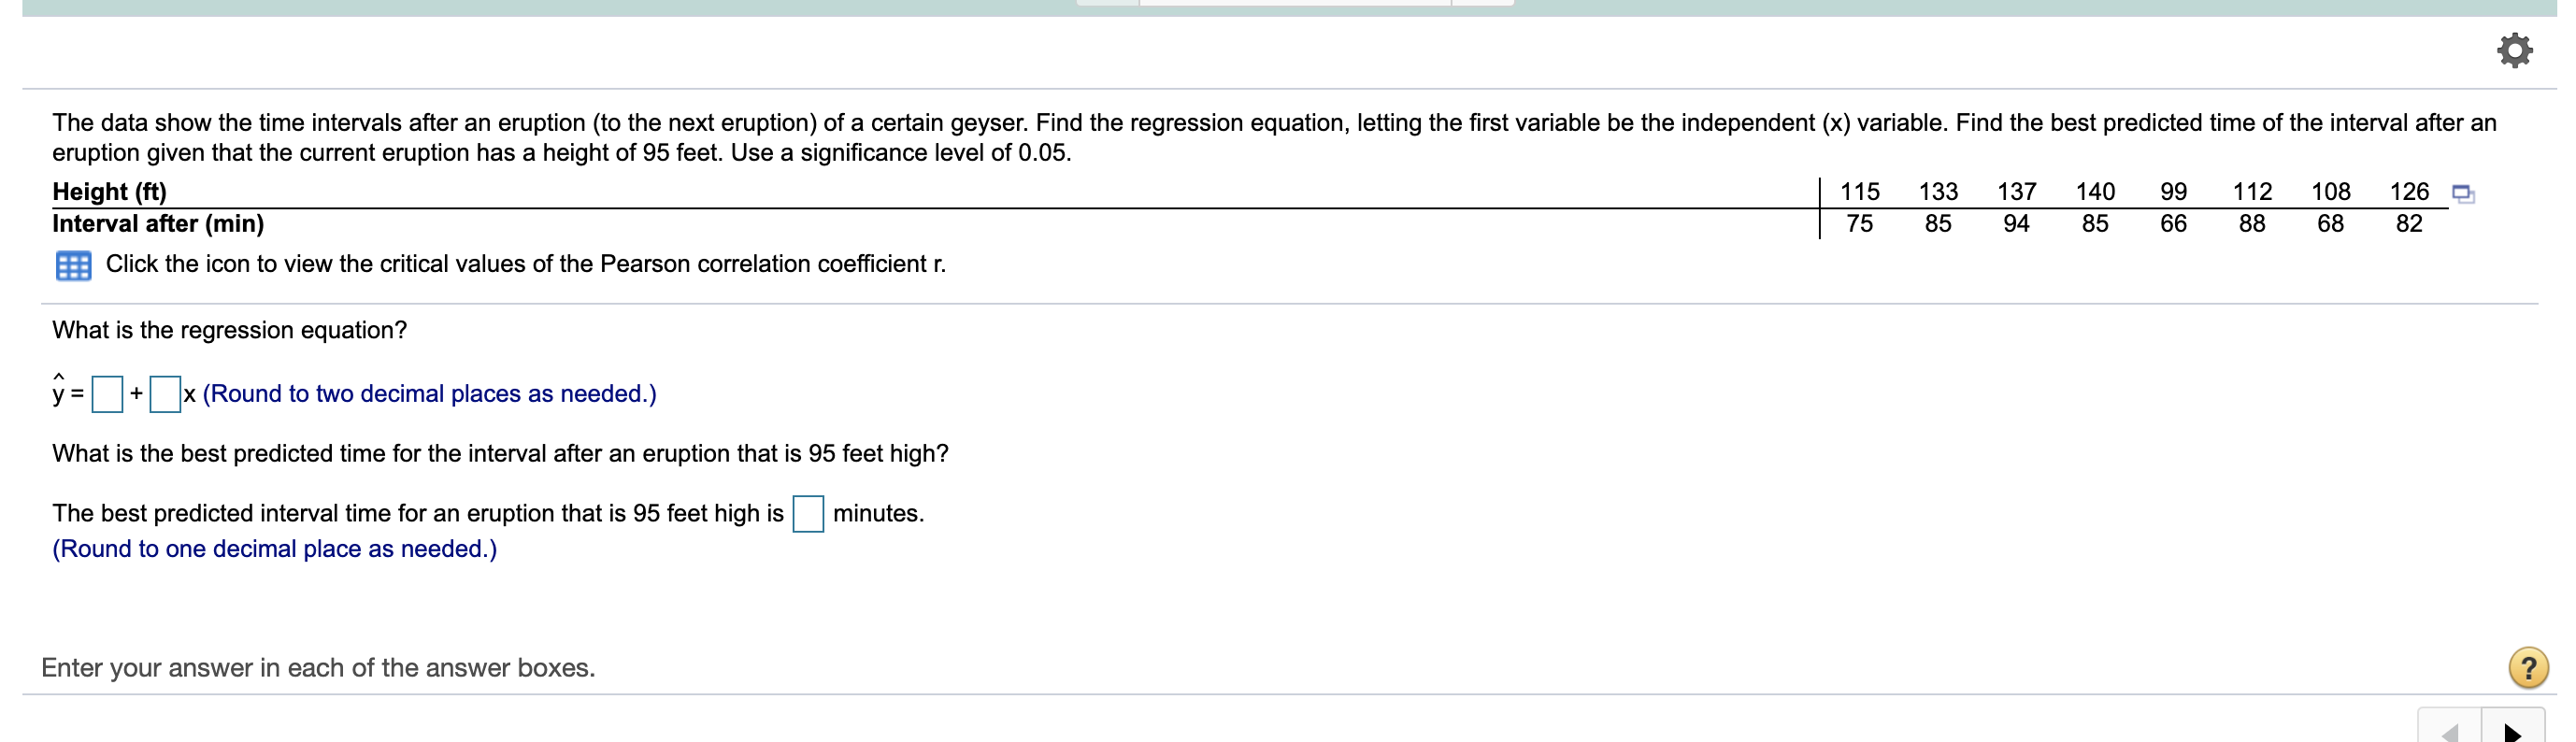Image resolution: width=2576 pixels, height=742 pixels.
Task: Click the regression equation question text
Action: 228,329
